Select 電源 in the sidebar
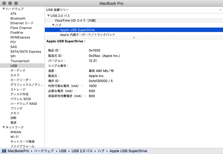 pos(13,123)
